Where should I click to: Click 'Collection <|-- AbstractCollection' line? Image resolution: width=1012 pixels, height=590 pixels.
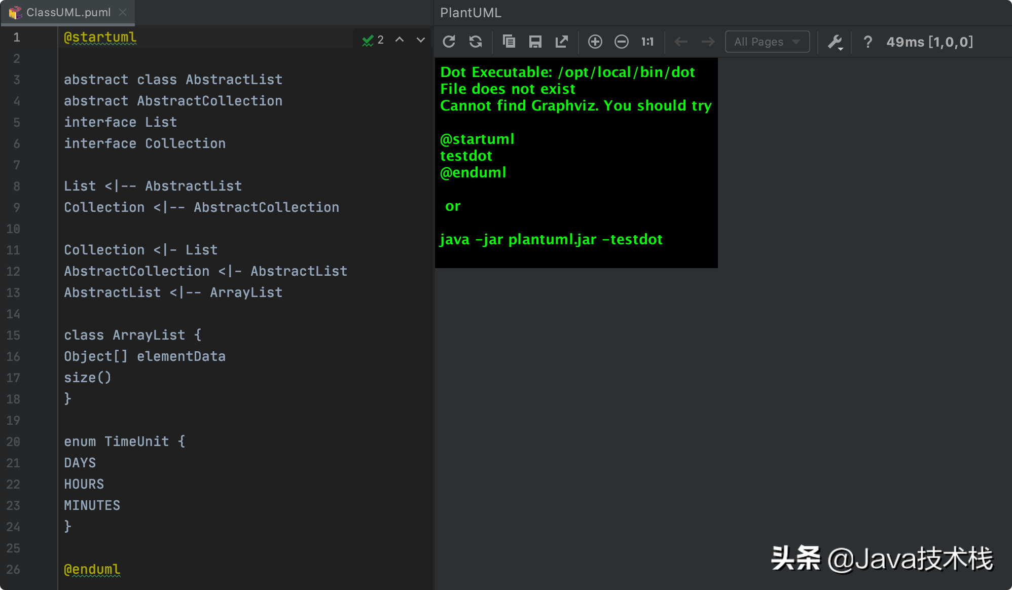[x=201, y=207]
